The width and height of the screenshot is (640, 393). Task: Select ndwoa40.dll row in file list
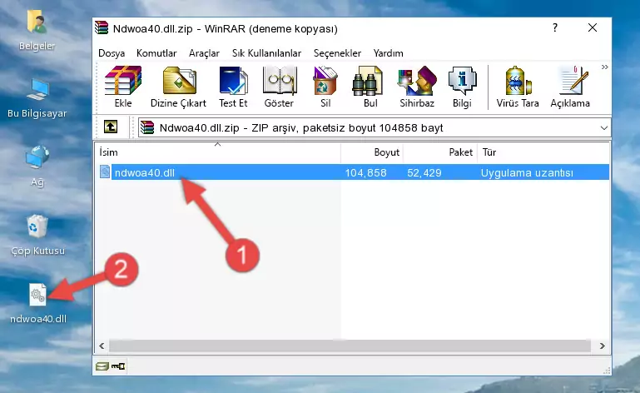(353, 172)
